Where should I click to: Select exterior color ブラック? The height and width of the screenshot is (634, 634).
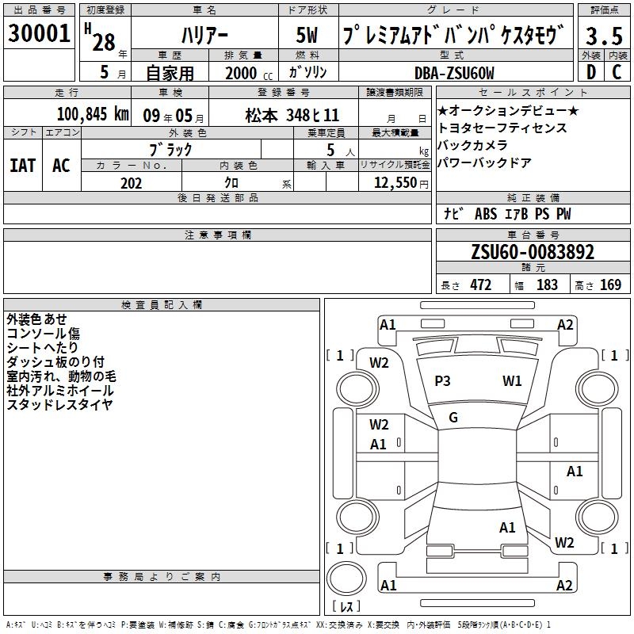click(x=171, y=150)
